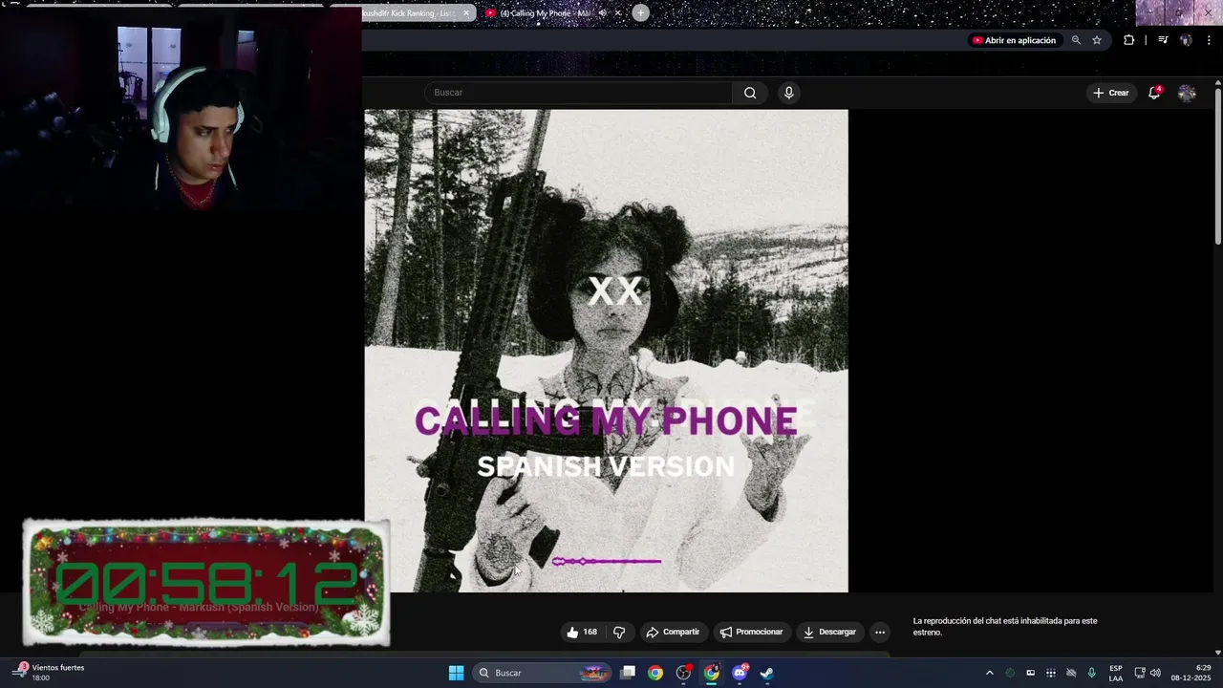The image size is (1223, 688).
Task: Open network status in system tray
Action: click(x=1139, y=673)
